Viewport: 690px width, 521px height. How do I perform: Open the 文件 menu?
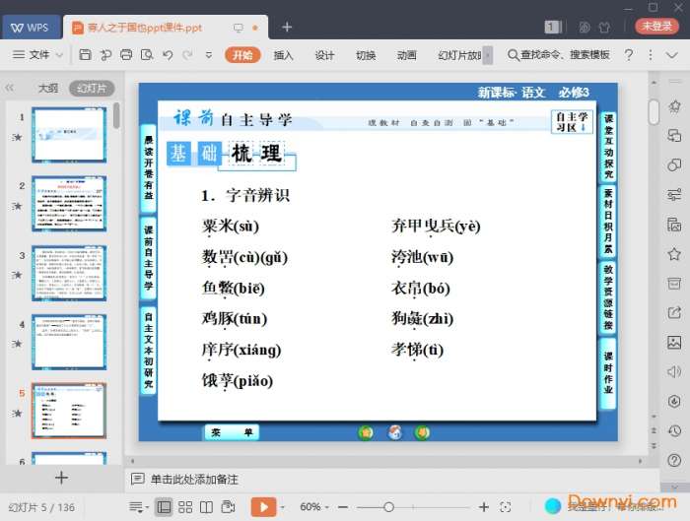pos(37,55)
